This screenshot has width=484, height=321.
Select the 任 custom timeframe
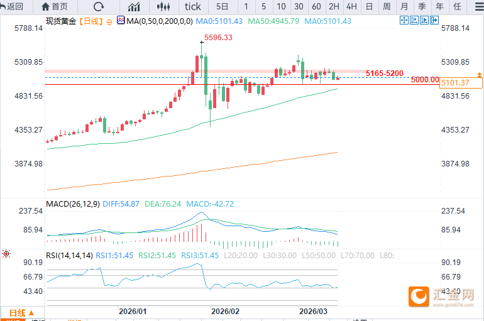point(457,6)
